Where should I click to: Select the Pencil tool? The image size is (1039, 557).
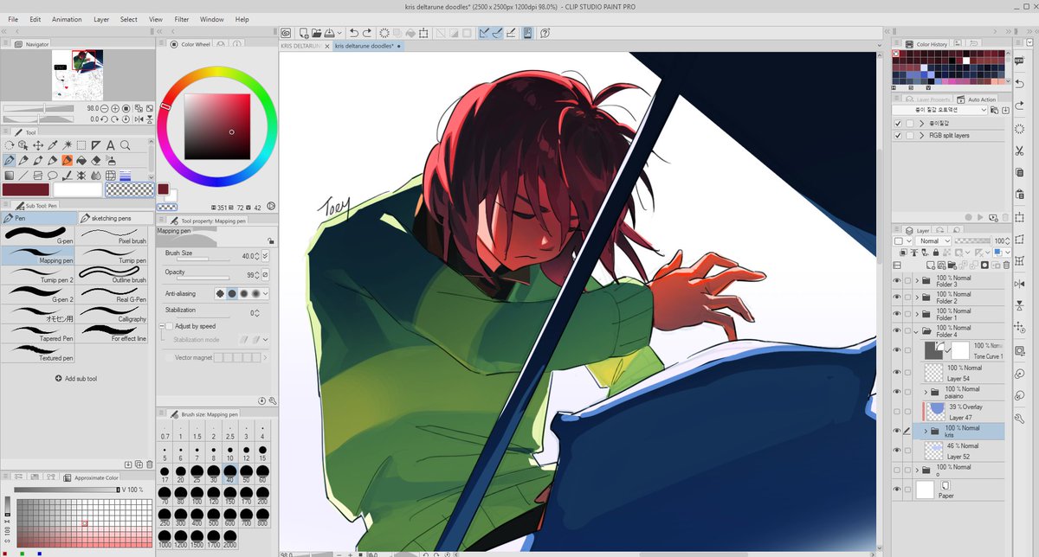23,160
